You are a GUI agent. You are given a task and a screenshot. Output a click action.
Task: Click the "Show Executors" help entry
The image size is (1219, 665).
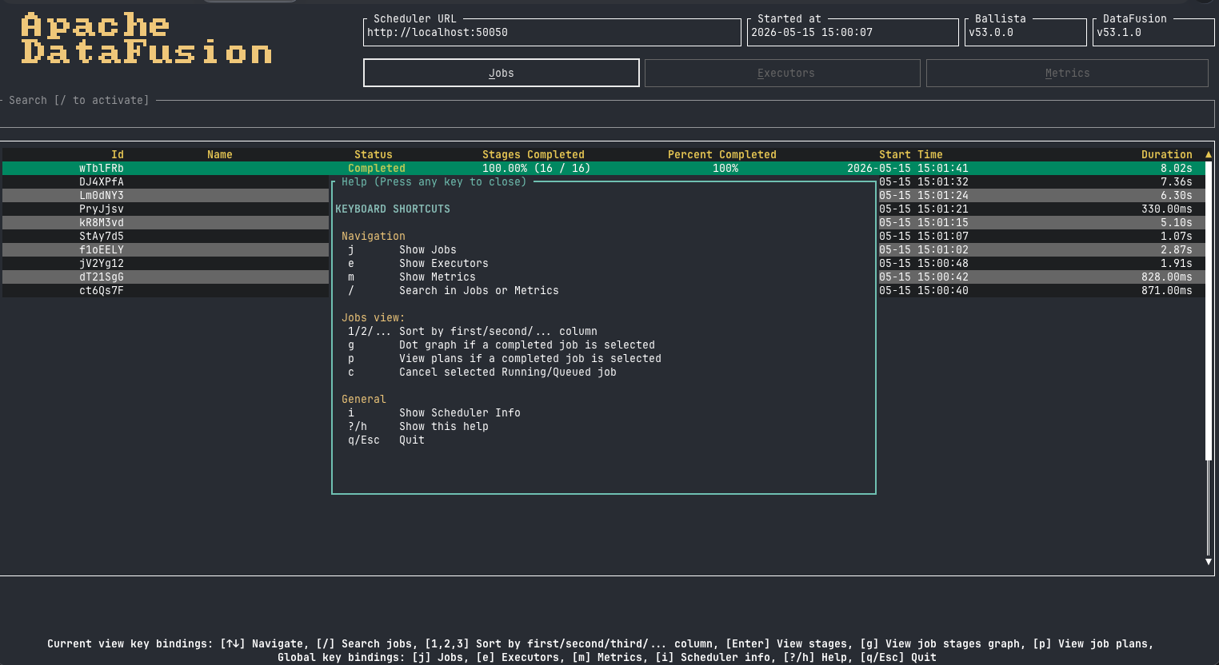click(444, 263)
